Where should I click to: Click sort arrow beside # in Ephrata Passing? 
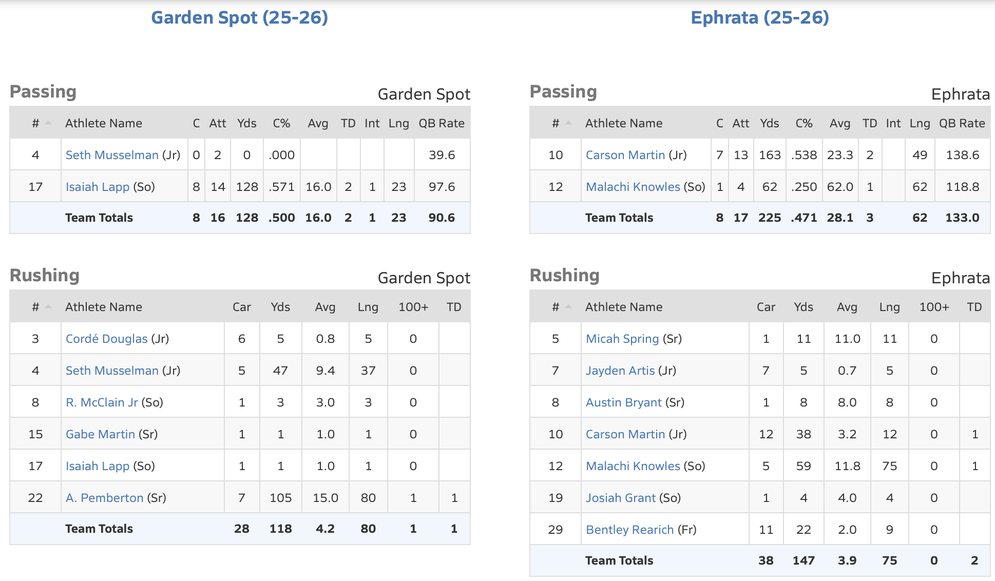point(568,123)
